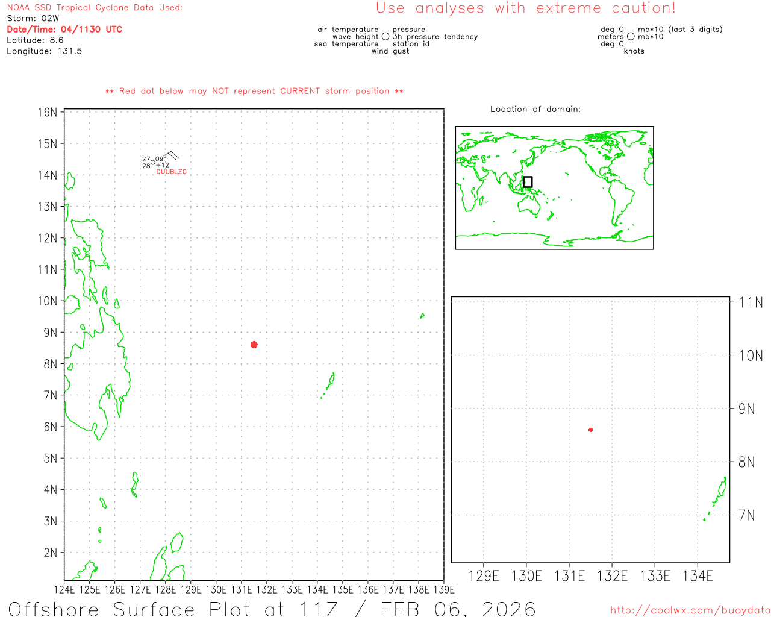Click the Palau island chain on main map
The height and width of the screenshot is (617, 771).
tap(329, 383)
